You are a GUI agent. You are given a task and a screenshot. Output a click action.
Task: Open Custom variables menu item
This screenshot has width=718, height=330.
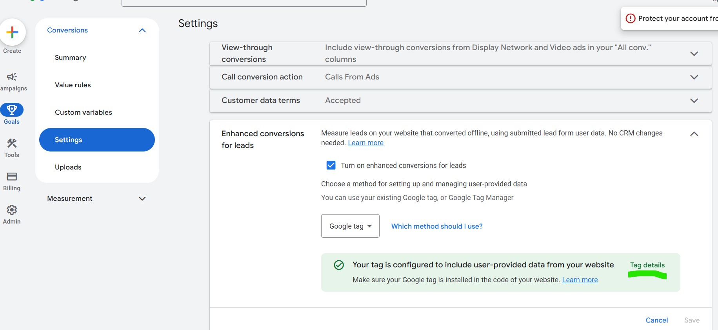(x=84, y=112)
